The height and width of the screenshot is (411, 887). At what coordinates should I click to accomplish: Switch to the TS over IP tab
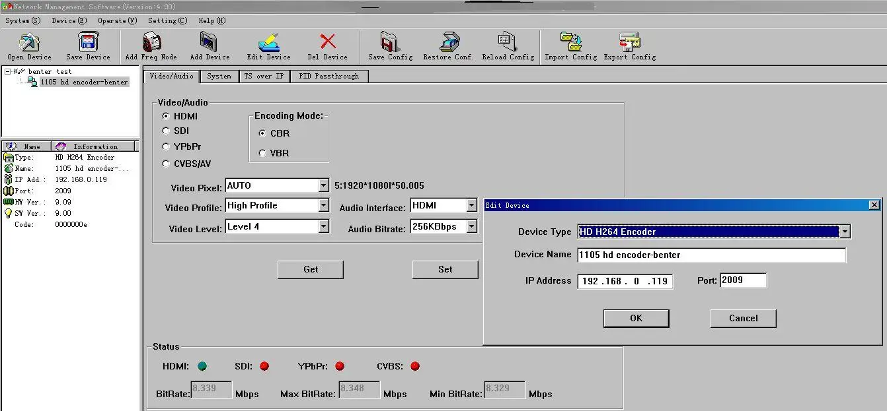264,76
